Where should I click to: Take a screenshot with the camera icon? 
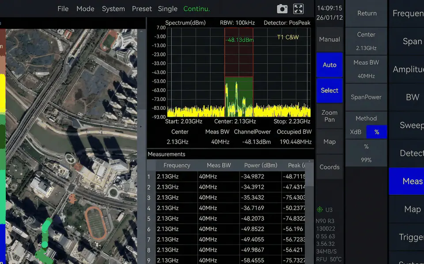click(x=282, y=9)
